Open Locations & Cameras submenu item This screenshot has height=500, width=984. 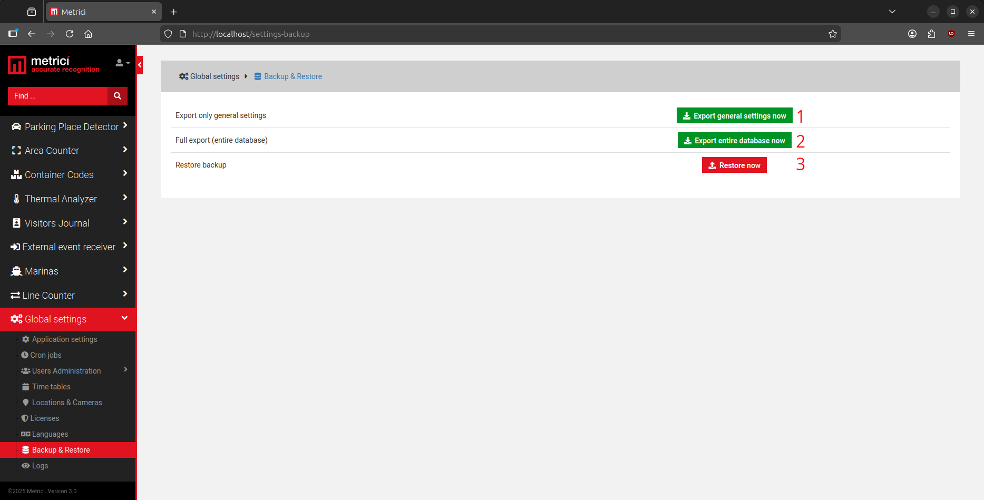point(67,403)
